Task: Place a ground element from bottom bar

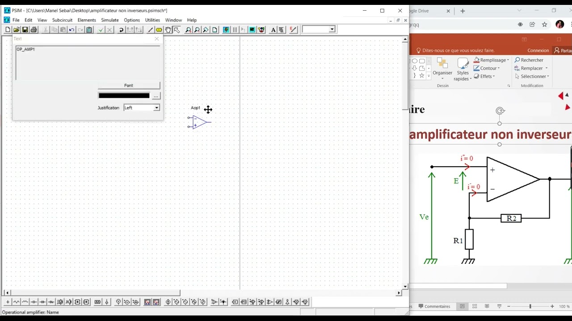Action: [x=8, y=302]
